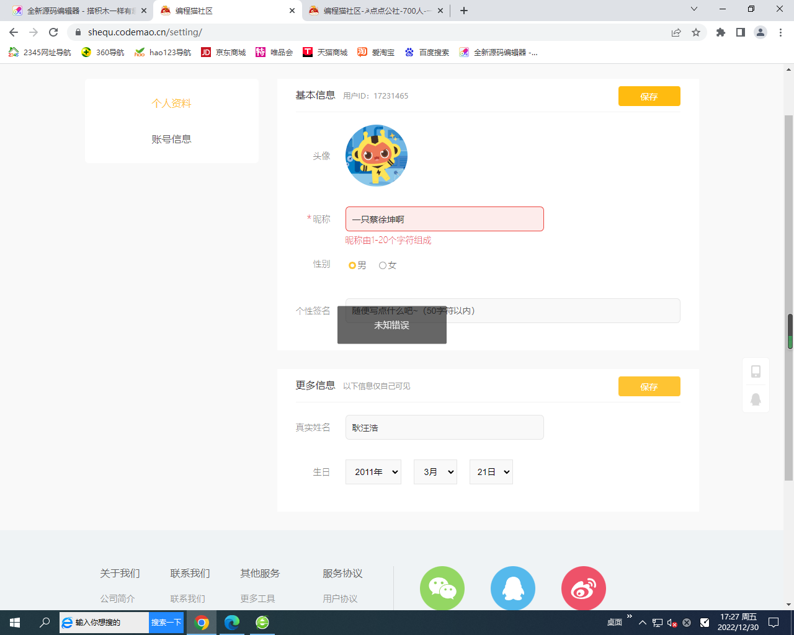Open Microsoft Edge from taskbar
The height and width of the screenshot is (635, 794).
click(232, 623)
